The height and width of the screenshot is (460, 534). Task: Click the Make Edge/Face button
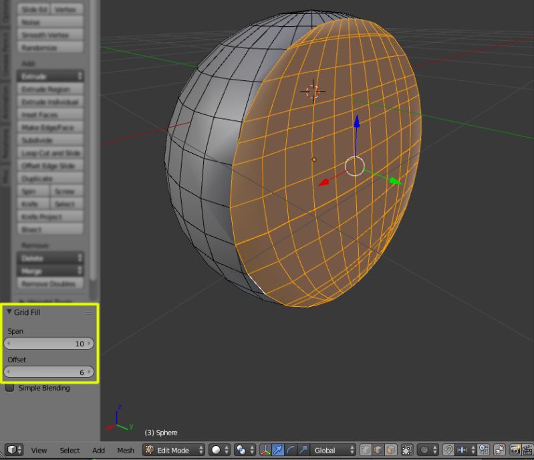[50, 128]
